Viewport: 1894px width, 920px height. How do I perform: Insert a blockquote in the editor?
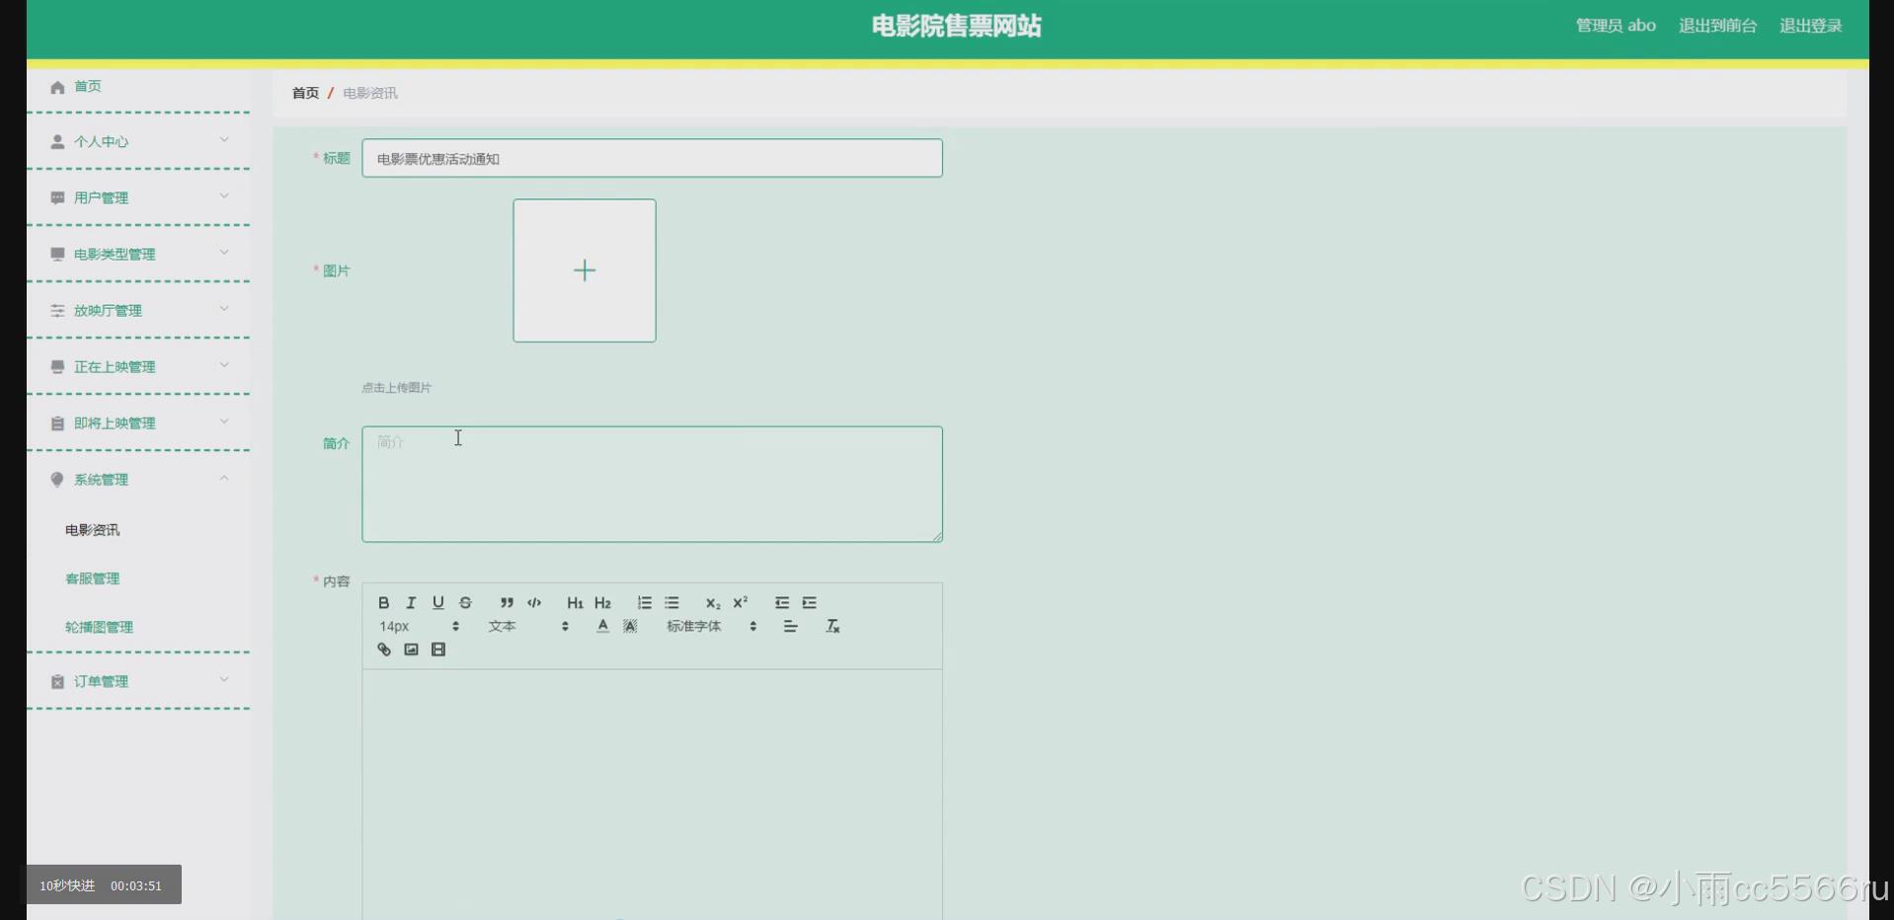tap(507, 602)
